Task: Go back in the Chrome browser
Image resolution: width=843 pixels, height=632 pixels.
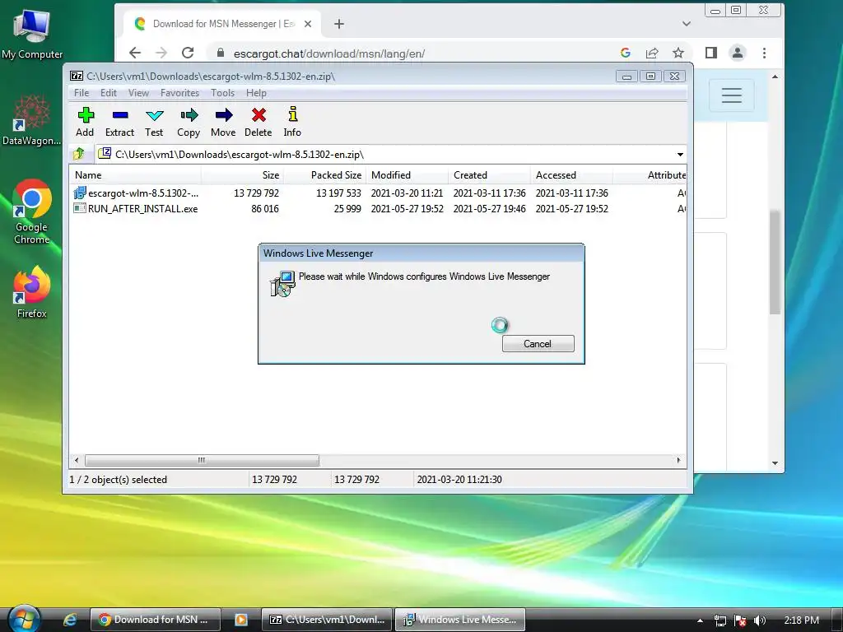Action: (x=135, y=53)
